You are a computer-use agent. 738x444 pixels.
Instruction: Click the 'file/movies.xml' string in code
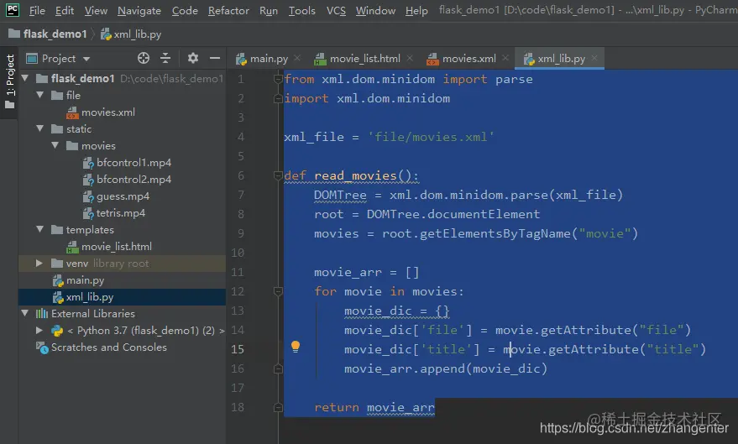pos(431,137)
